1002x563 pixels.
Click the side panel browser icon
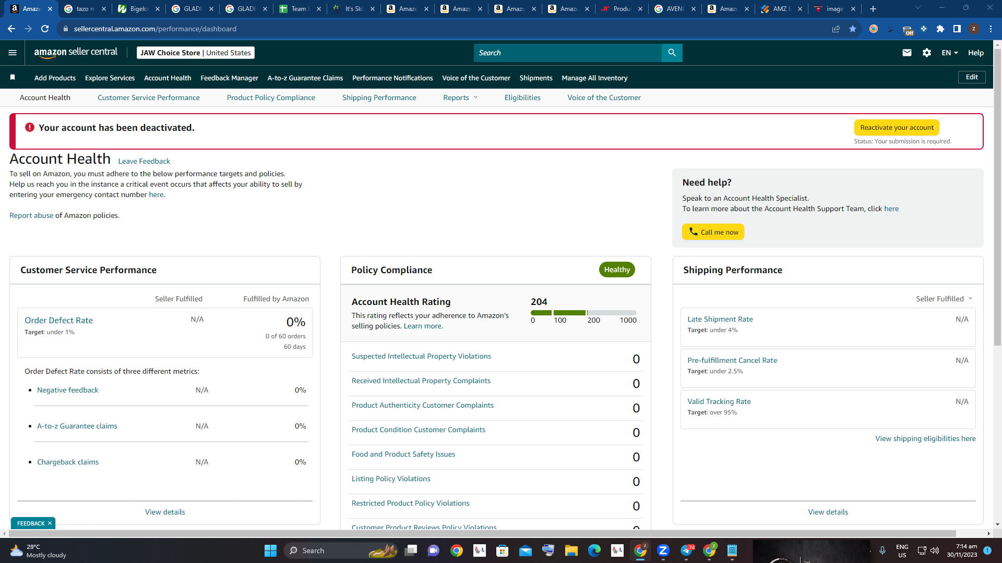tap(957, 29)
